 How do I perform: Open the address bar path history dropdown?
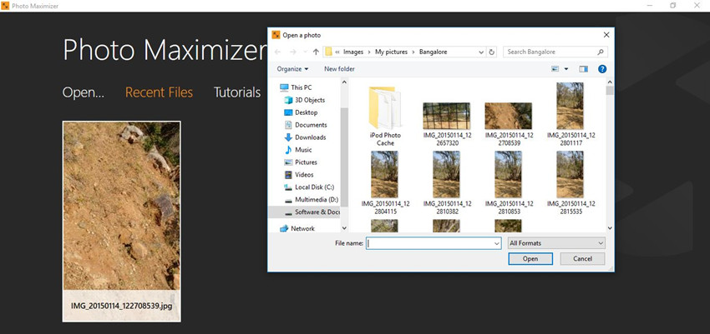tap(479, 52)
